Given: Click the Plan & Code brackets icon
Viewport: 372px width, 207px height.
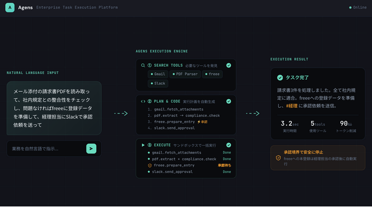Looking at the screenshot, I should pyautogui.click(x=143, y=102).
